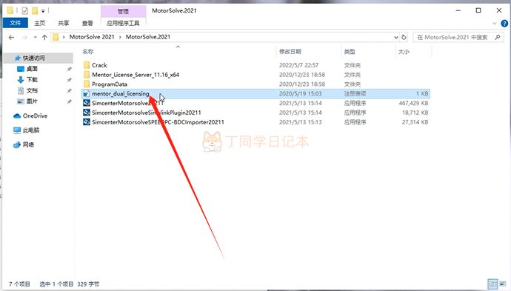
Task: Expand the address bar history dropdown
Action: (396, 37)
